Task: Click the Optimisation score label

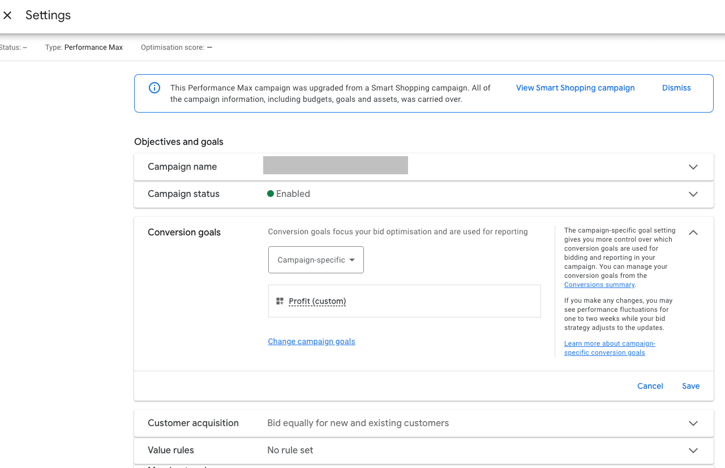Action: coord(173,48)
